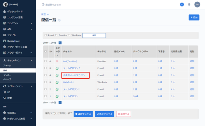Viewport: 205px width, 126px height.
Task: Click the 運用中にする button
Action: pos(83,114)
